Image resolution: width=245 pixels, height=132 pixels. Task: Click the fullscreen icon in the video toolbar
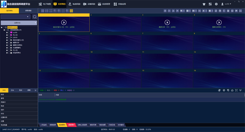240,11
